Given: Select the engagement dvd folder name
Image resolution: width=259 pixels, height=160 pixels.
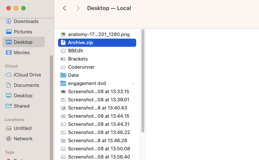Looking at the screenshot, I should pyautogui.click(x=87, y=84).
